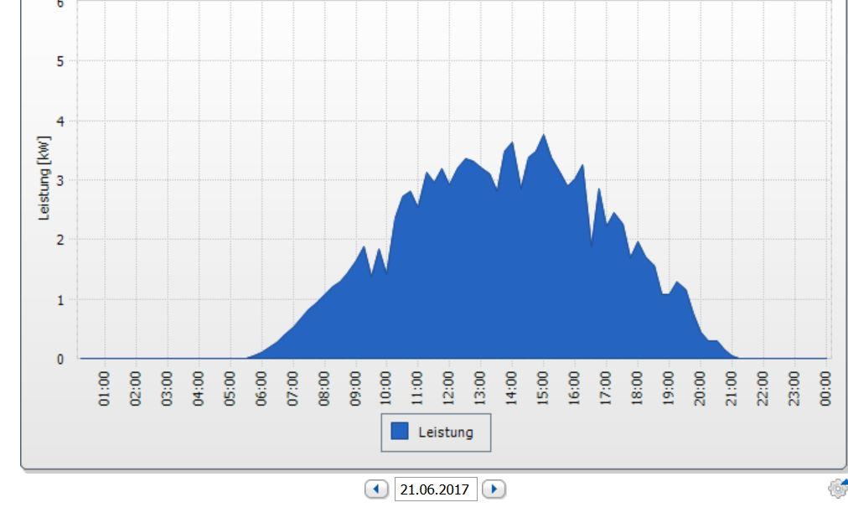The height and width of the screenshot is (523, 848).
Task: Click the y-axis value 2
Action: click(60, 240)
